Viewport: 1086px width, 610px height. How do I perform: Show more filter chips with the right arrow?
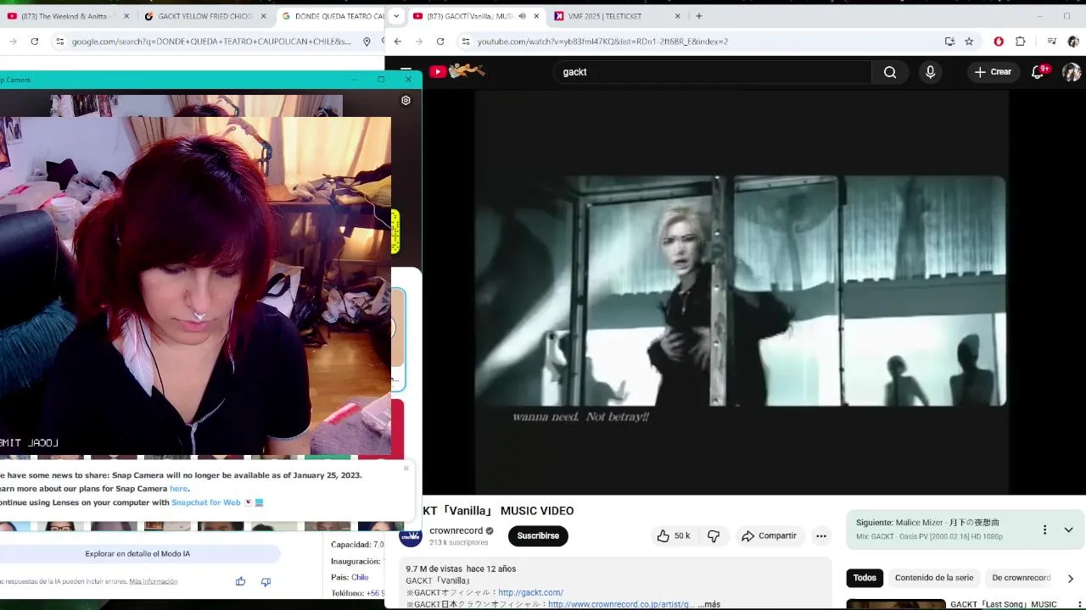tap(1070, 578)
